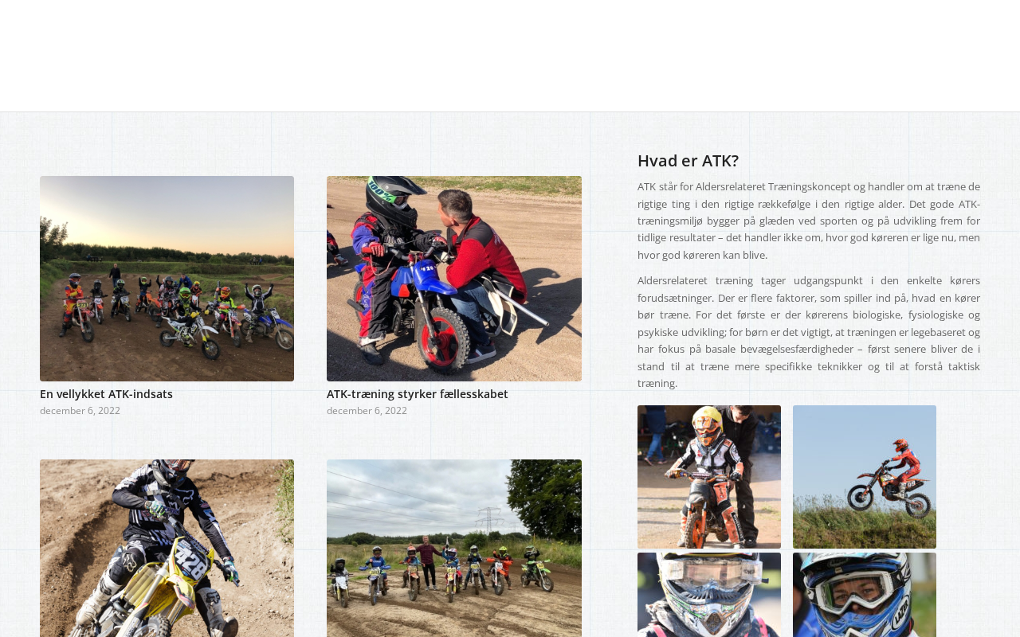Click the date below ATK-træning styrker fællesskabet
The height and width of the screenshot is (637, 1020).
367,411
